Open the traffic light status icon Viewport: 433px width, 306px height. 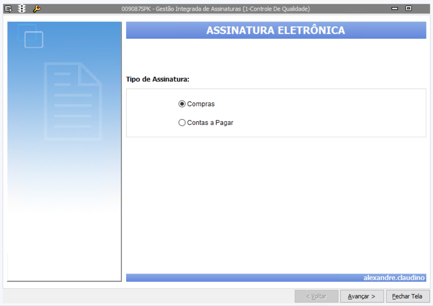pyautogui.click(x=22, y=9)
